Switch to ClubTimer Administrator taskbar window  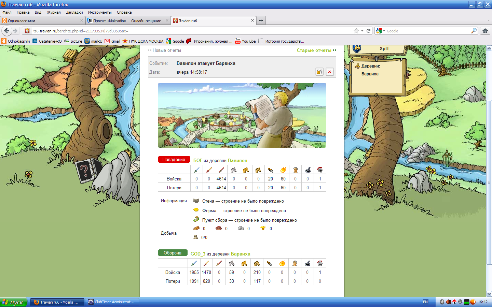tap(112, 302)
